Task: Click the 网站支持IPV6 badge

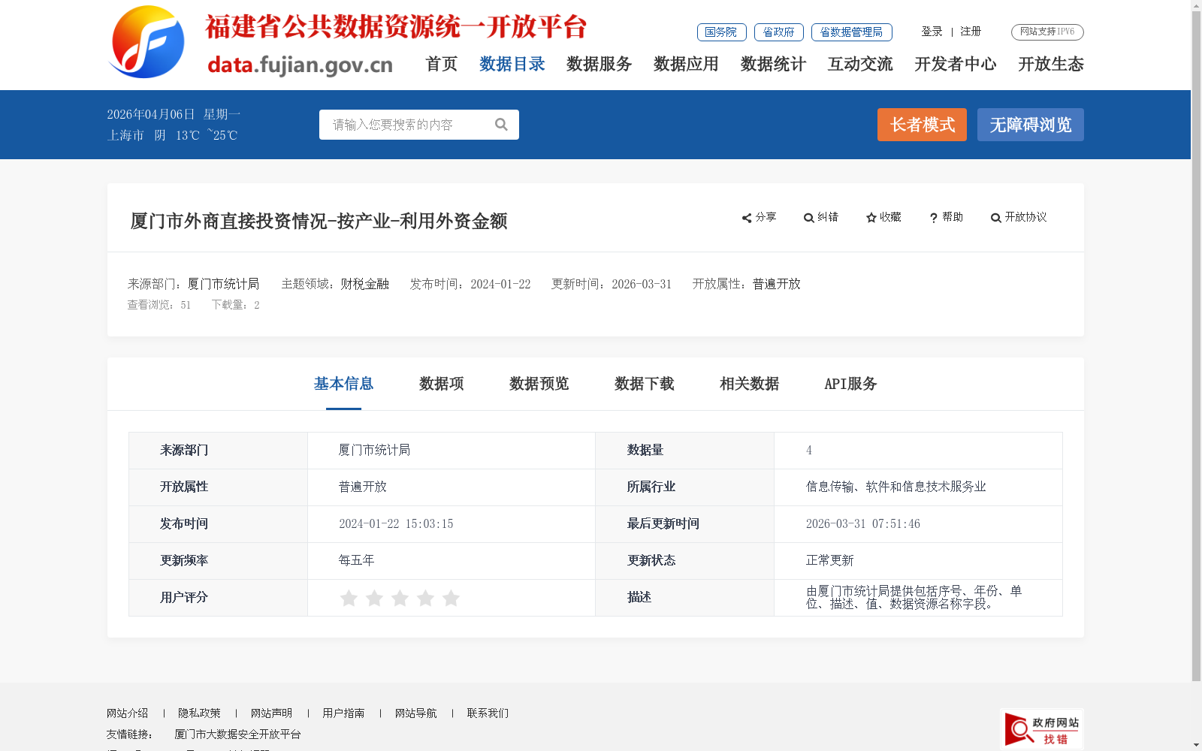Action: click(x=1047, y=32)
